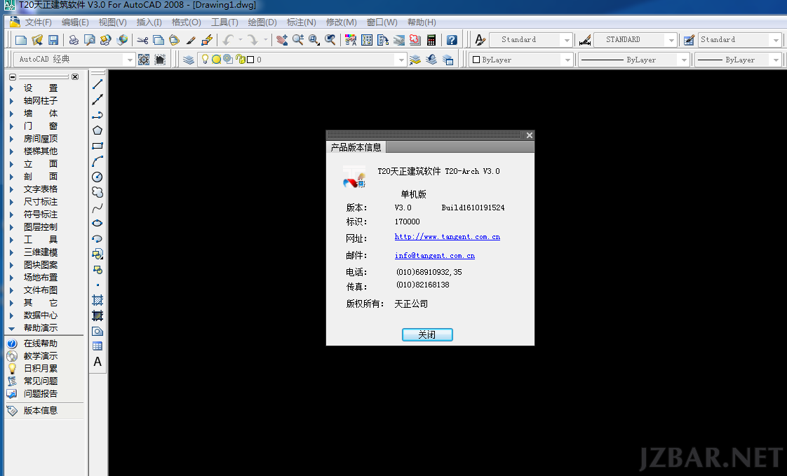Viewport: 787px width, 476px height.
Task: Select the Line draw tool
Action: coord(97,84)
